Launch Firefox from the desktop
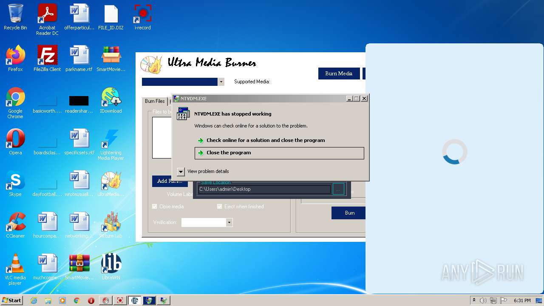 click(15, 59)
